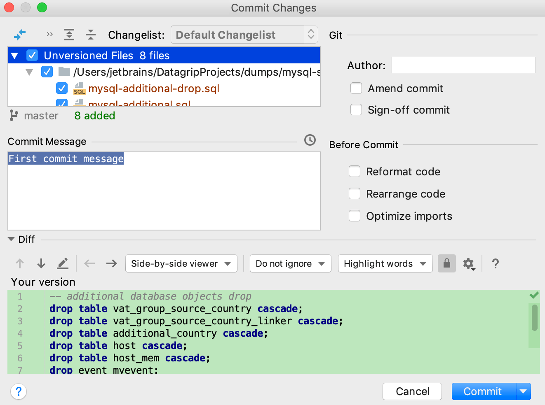Click the green macOS zoom button

coord(42,7)
